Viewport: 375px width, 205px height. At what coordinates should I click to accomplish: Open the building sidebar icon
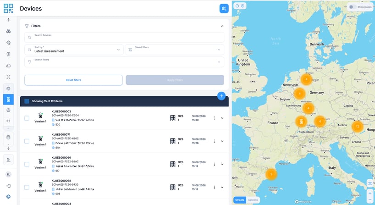click(x=8, y=160)
